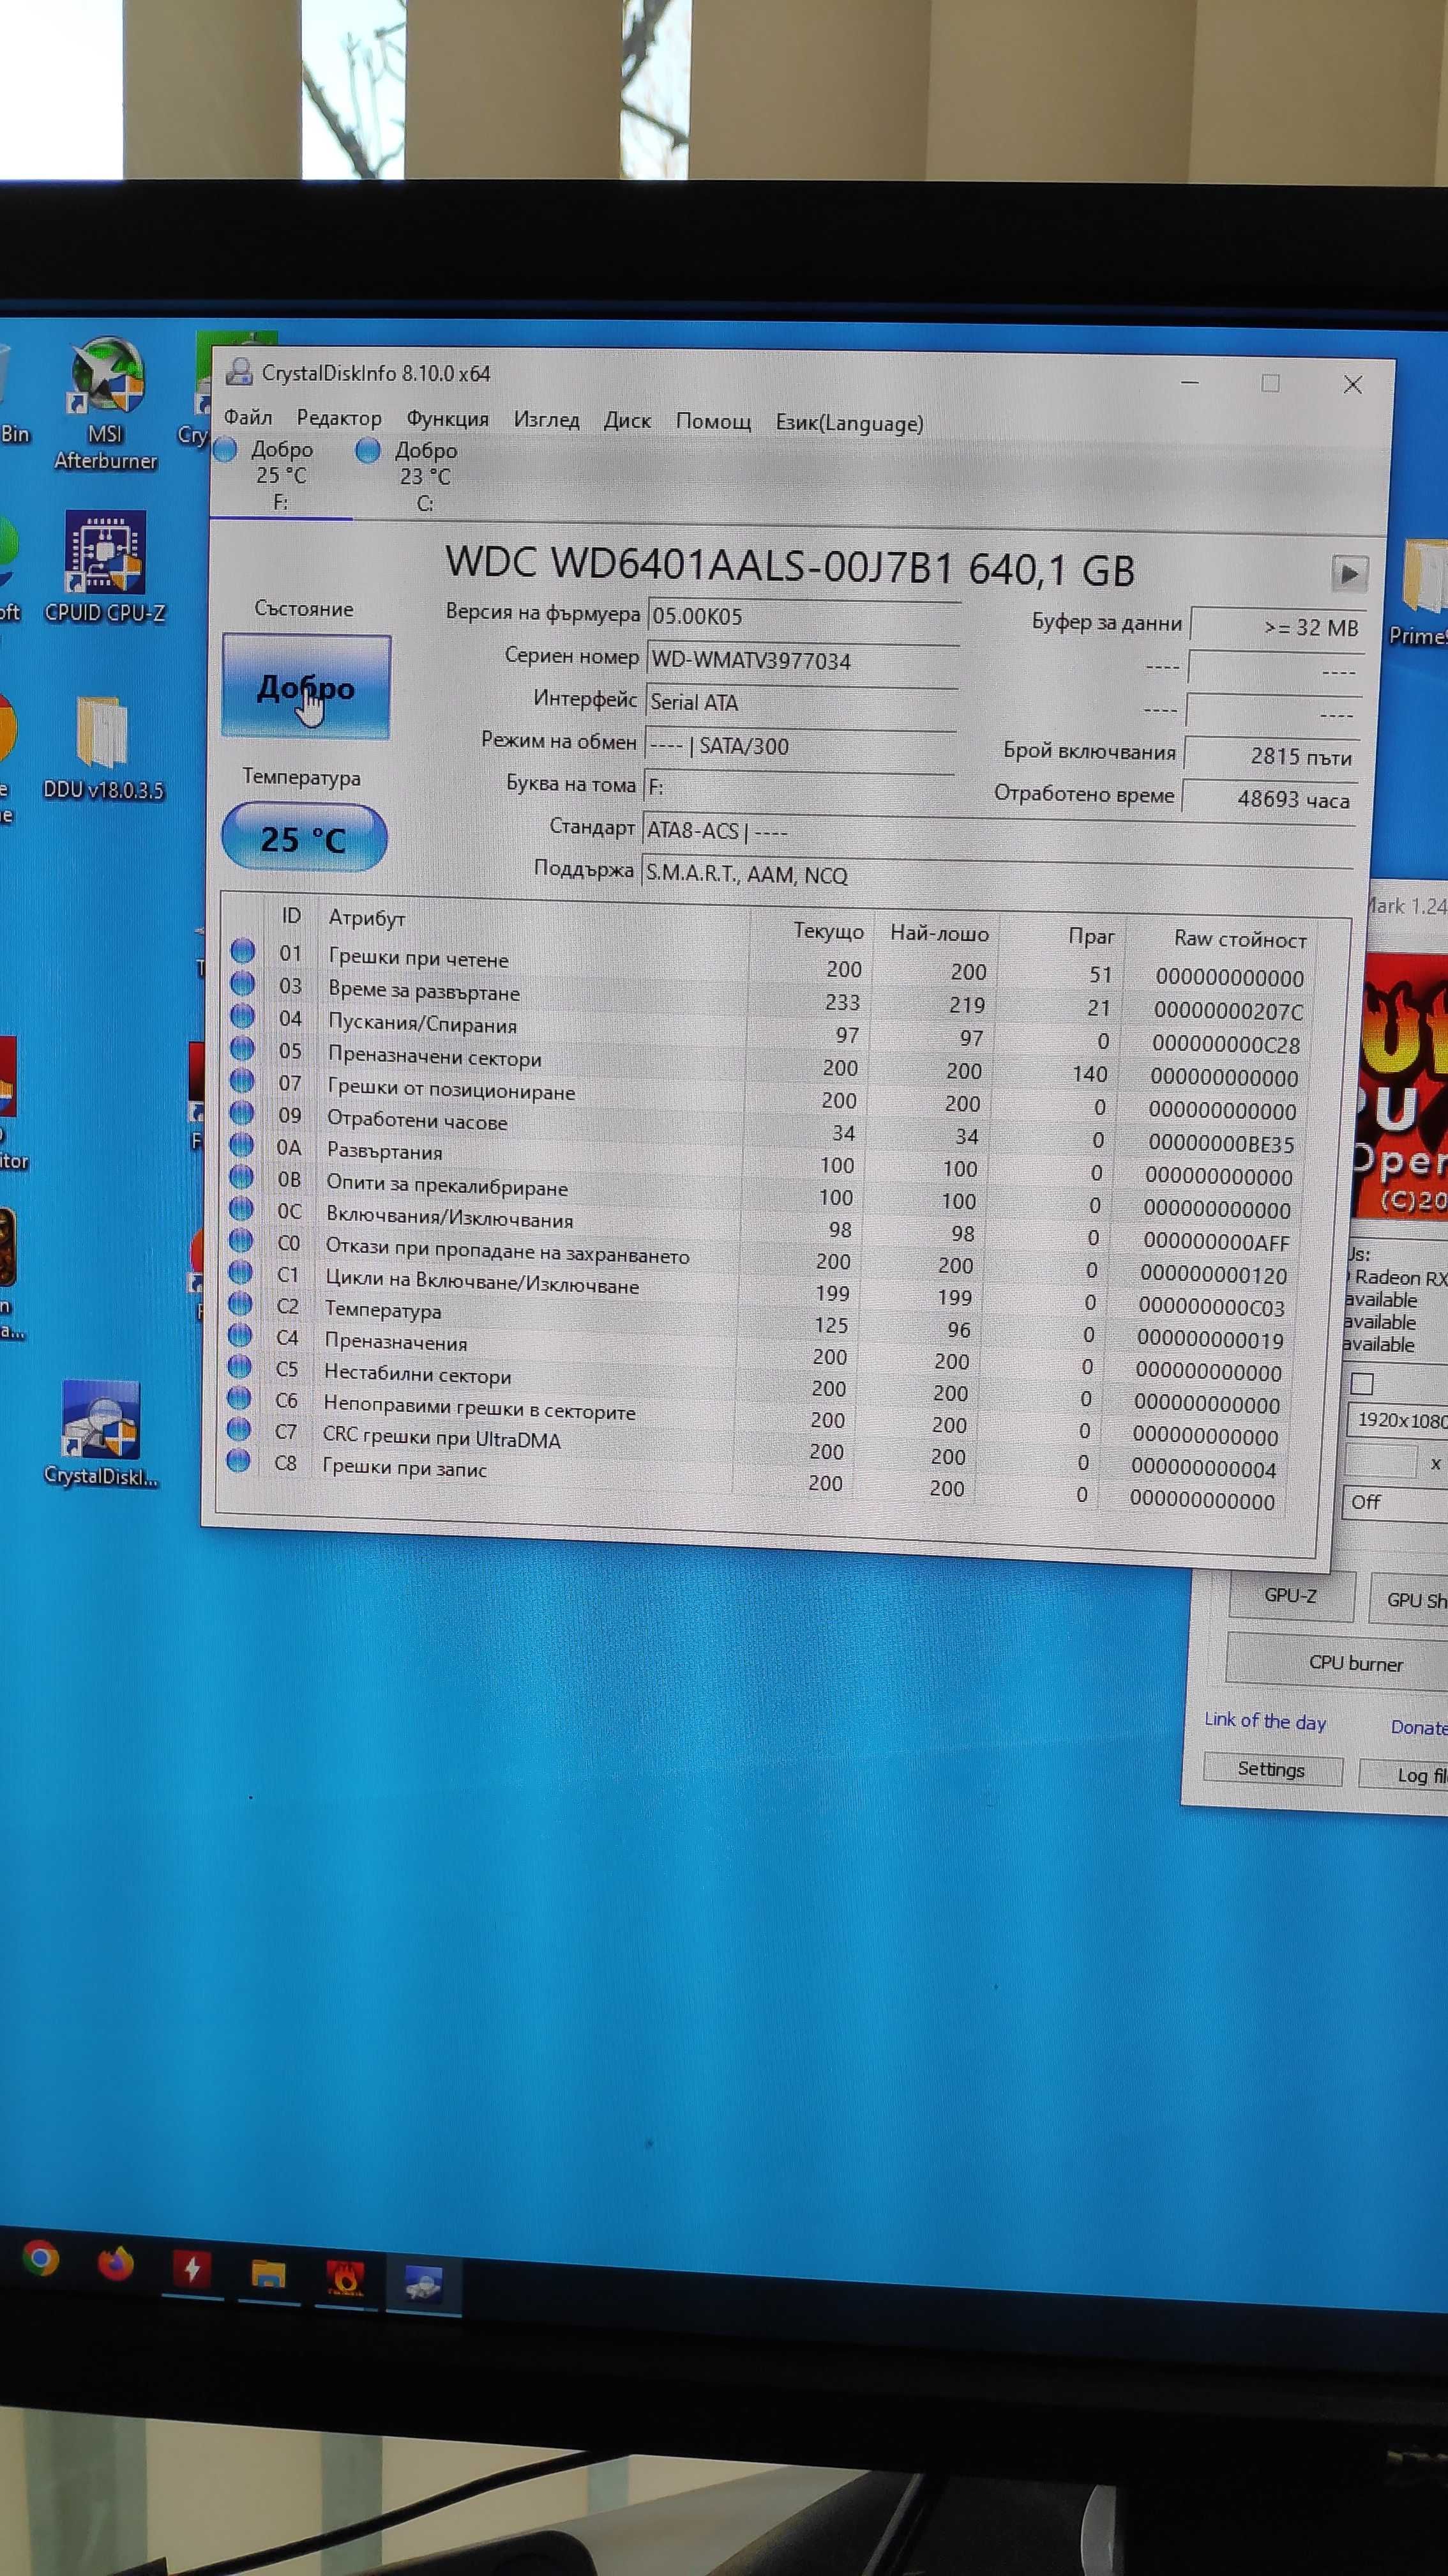This screenshot has width=1448, height=2576.
Task: Open the MSI Afterburner desktop shortcut
Action: (x=106, y=403)
